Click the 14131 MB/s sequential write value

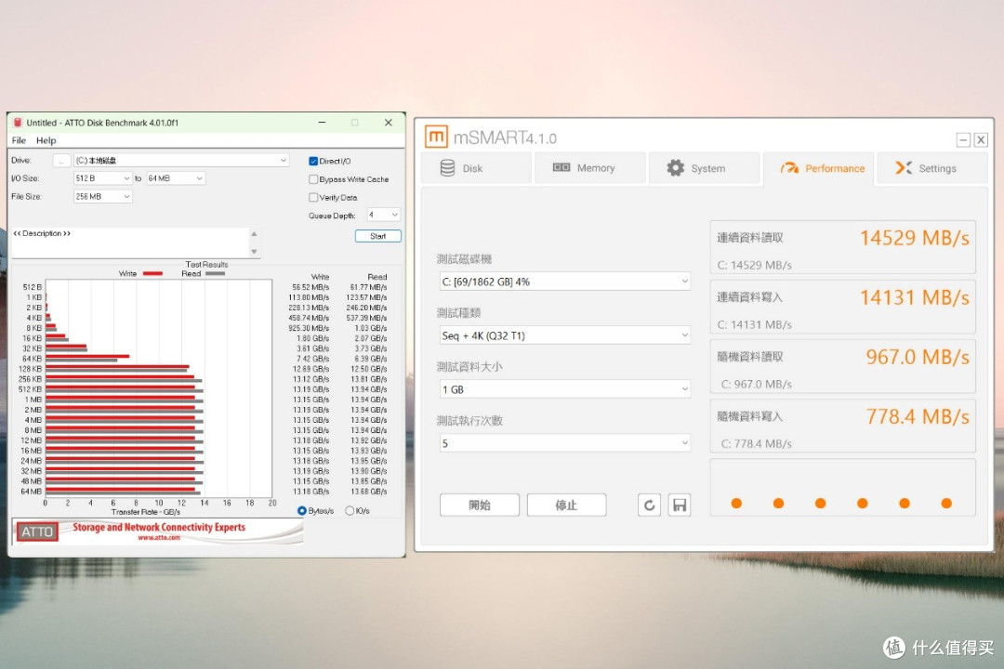click(915, 297)
